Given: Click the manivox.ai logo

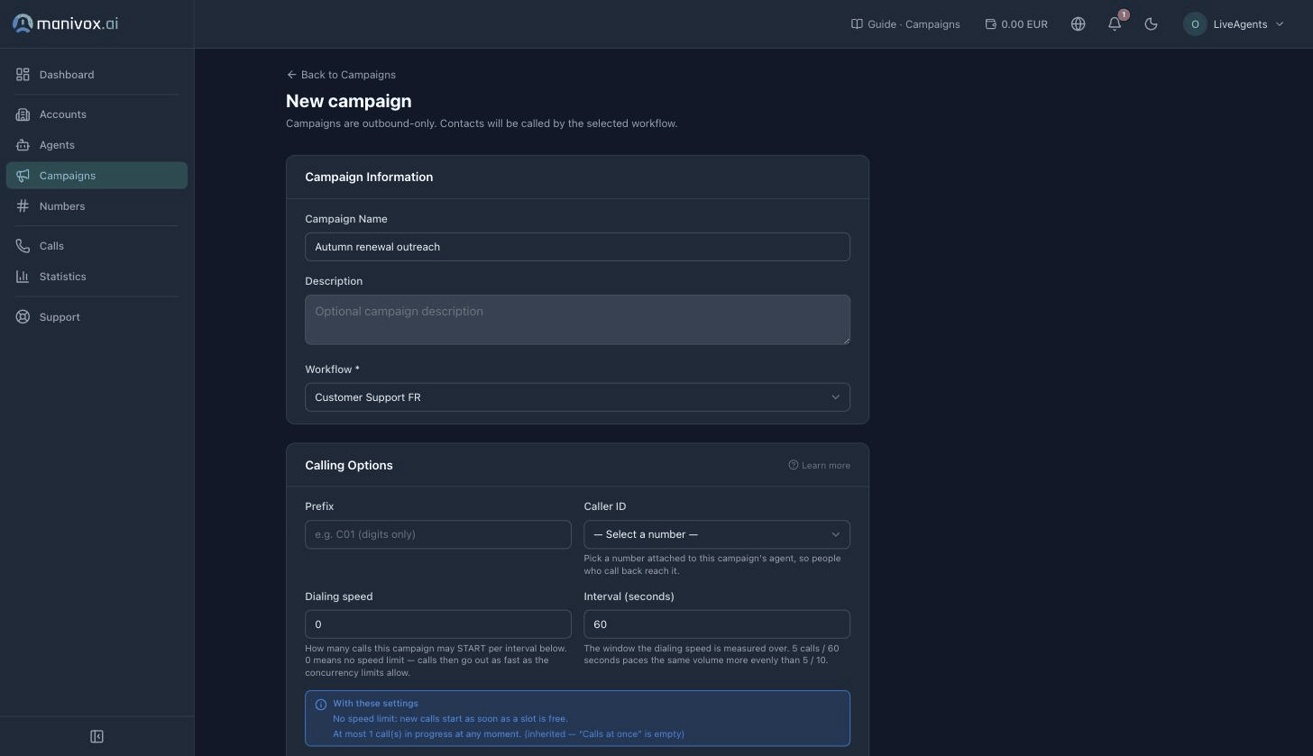Looking at the screenshot, I should 65,23.
